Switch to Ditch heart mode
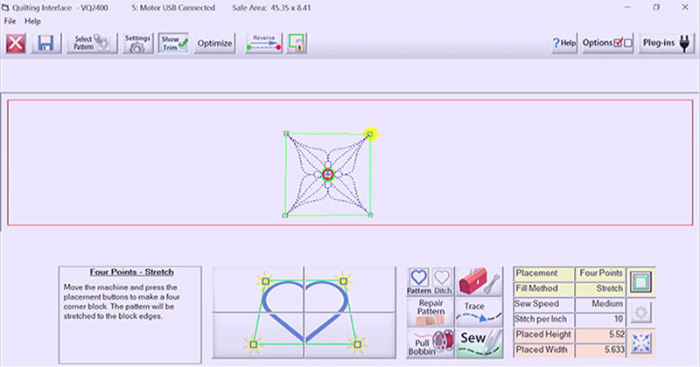The image size is (700, 367). pyautogui.click(x=442, y=280)
